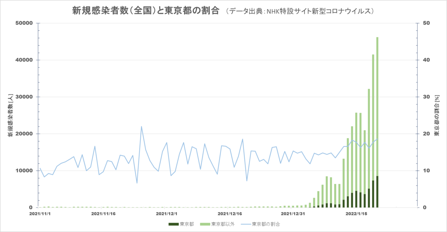
Task: Select the 東京都 dark green legend swatch
Action: point(173,224)
